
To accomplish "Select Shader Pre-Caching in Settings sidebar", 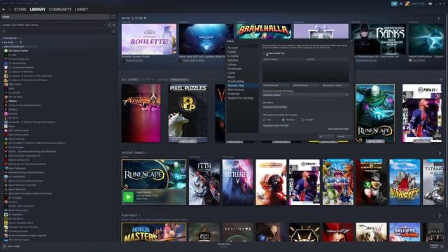I will click(x=240, y=98).
